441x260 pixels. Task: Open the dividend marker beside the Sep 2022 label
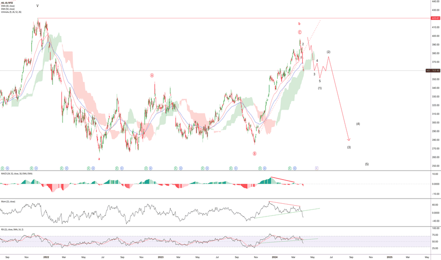point(122,168)
